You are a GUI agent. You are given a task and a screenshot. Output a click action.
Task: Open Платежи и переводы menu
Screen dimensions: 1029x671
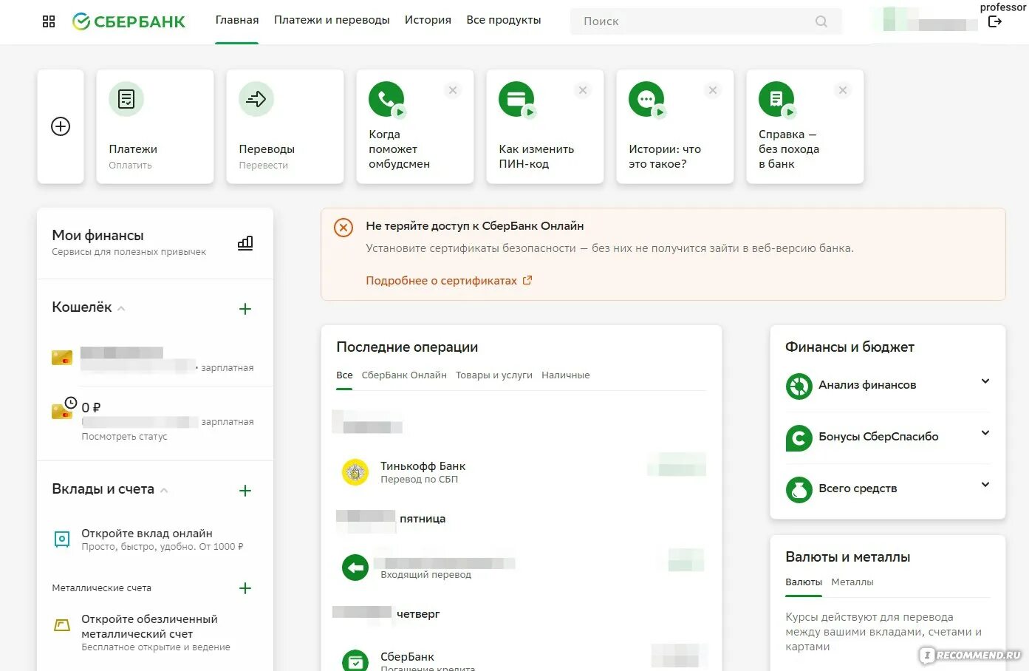[x=332, y=21]
